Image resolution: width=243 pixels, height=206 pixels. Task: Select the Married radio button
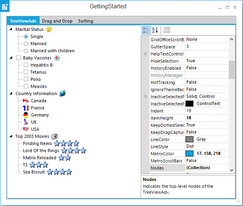[x=26, y=44]
